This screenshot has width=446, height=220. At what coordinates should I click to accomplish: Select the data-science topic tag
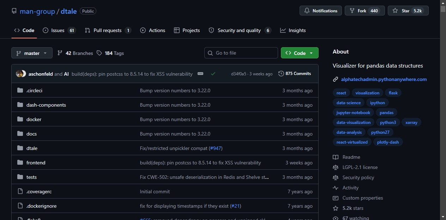(349, 103)
